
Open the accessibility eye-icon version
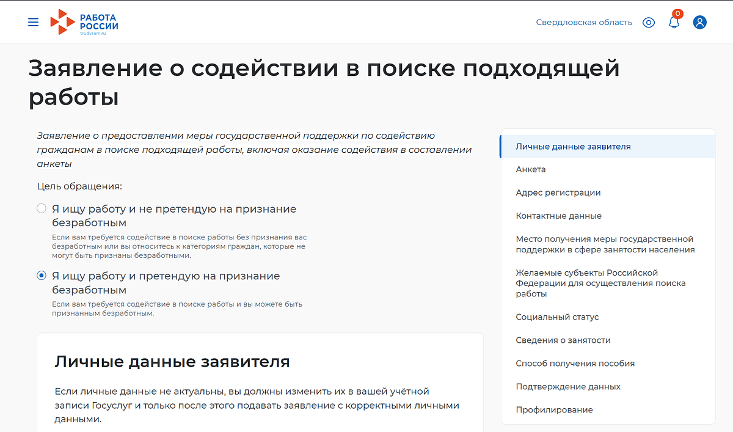(x=649, y=22)
